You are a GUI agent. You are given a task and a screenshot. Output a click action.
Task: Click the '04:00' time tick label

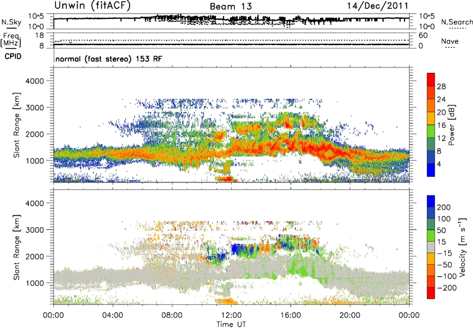113,316
